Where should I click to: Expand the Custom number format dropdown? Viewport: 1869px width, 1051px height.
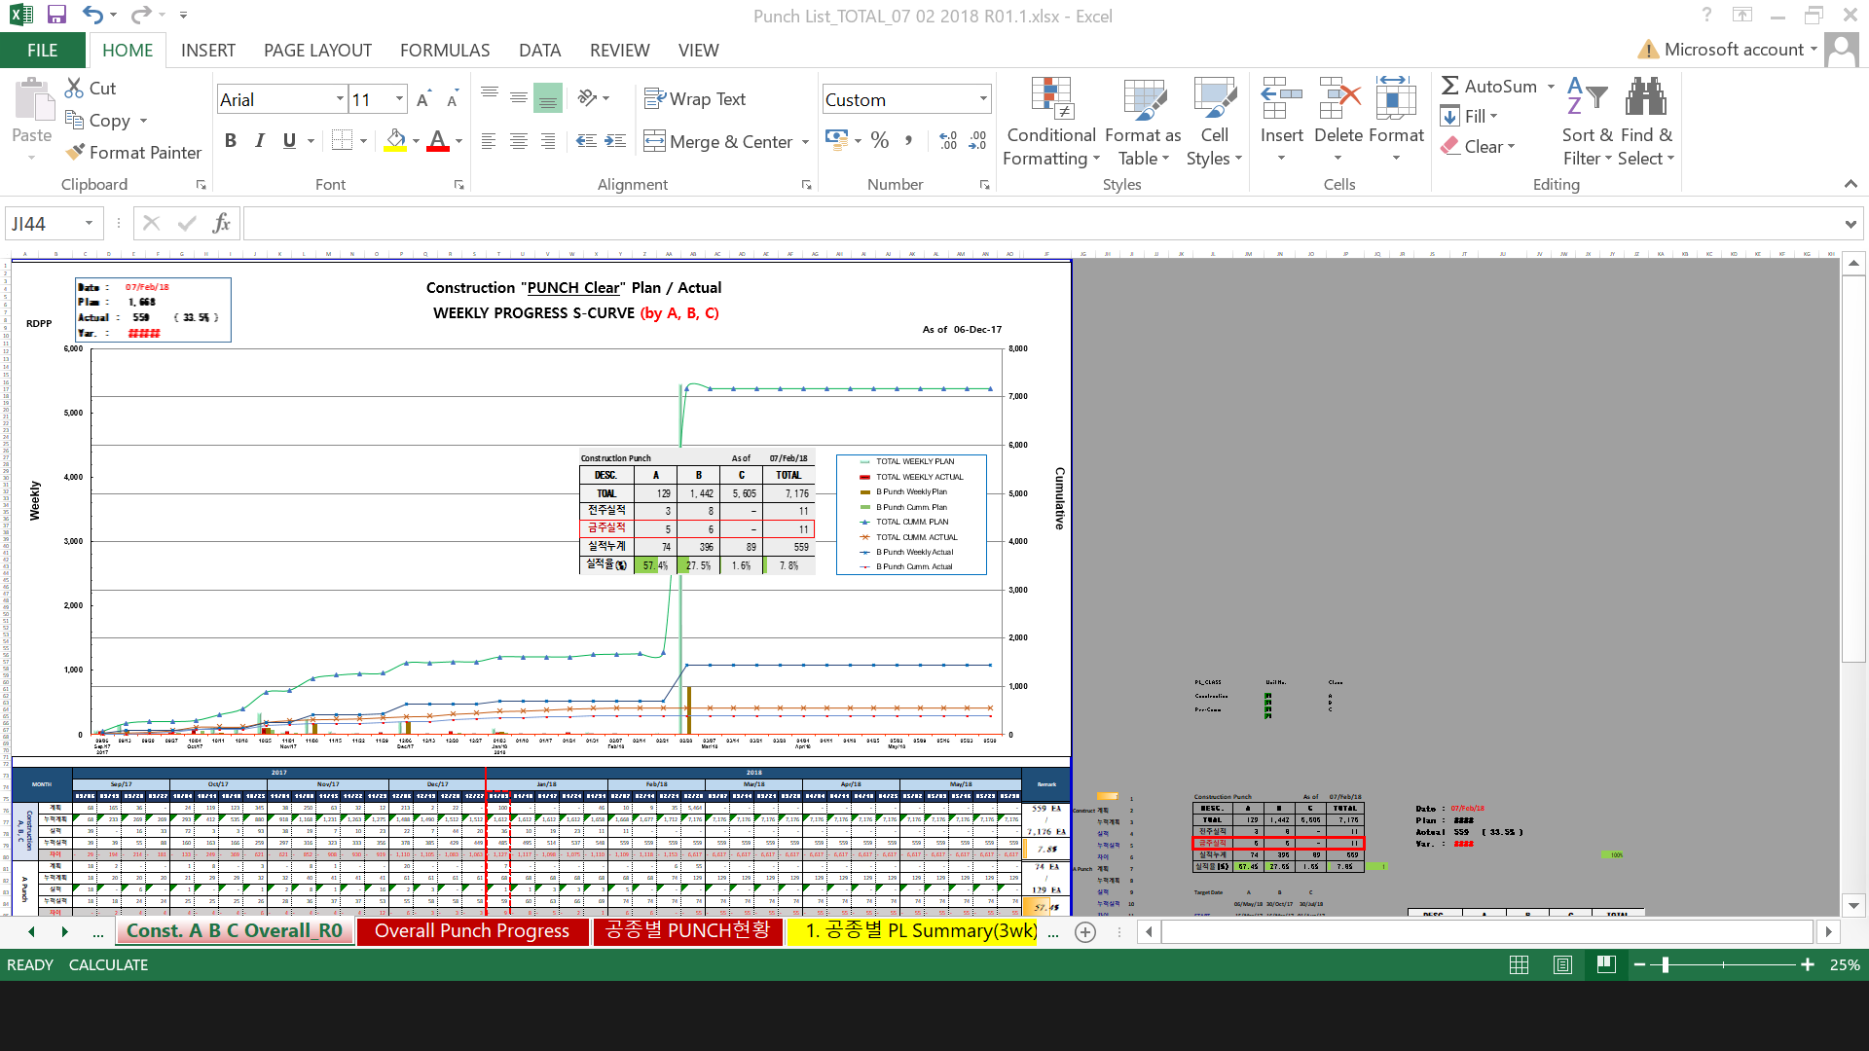tap(983, 99)
